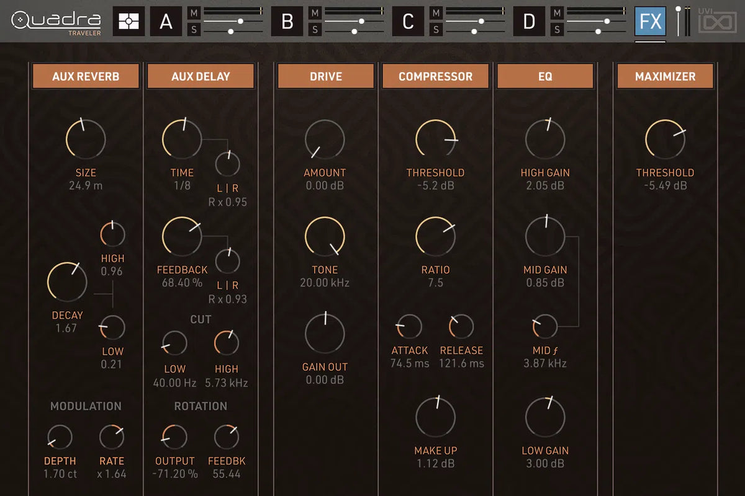Click the aux reverb Size knob
745x496 pixels.
click(86, 137)
